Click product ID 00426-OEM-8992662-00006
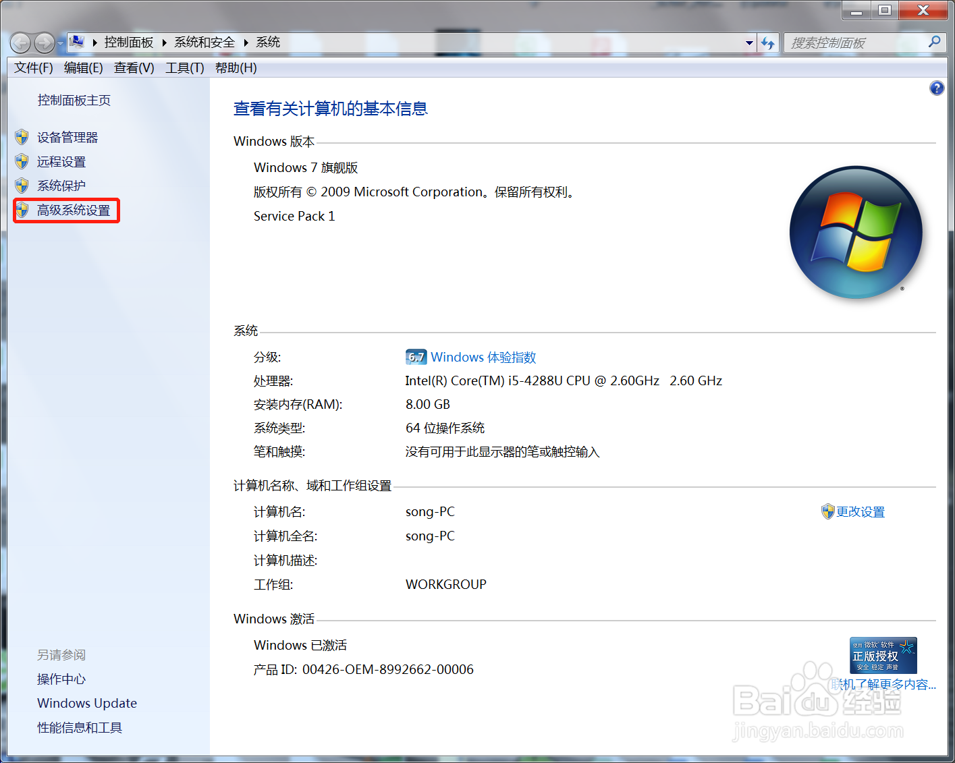Screen dimensions: 955x763 click(x=388, y=669)
